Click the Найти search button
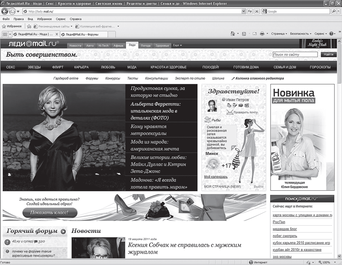Image resolution: width=342 pixels, height=265 pixels. coord(328,55)
